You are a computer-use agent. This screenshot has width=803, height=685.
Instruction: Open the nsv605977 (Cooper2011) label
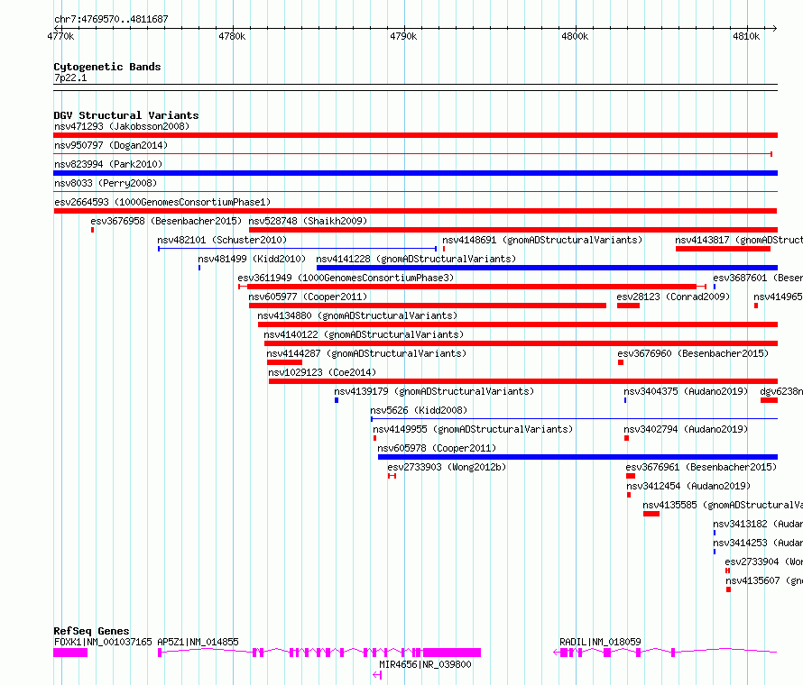click(x=308, y=297)
